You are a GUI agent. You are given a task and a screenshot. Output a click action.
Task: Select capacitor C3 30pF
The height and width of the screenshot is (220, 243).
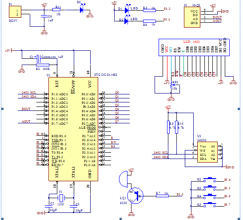click(x=73, y=206)
